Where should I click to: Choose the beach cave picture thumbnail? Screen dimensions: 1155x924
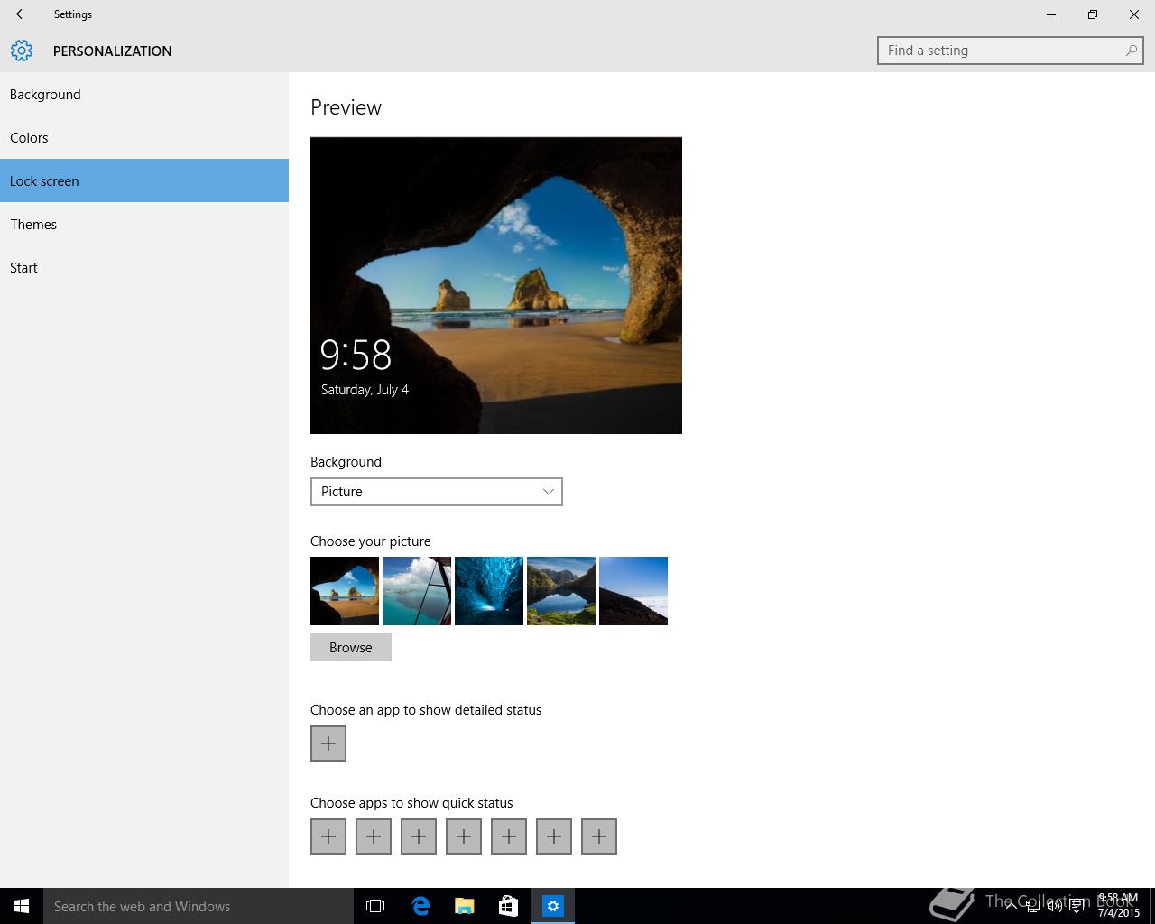[345, 591]
